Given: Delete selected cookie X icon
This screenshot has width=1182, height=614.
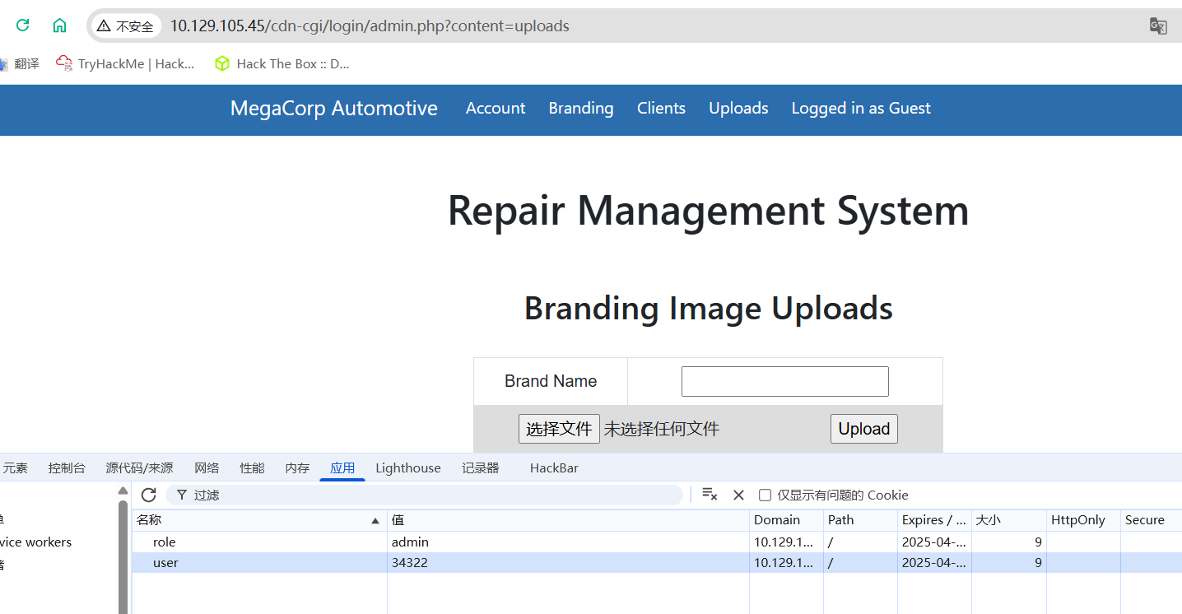Looking at the screenshot, I should 738,495.
